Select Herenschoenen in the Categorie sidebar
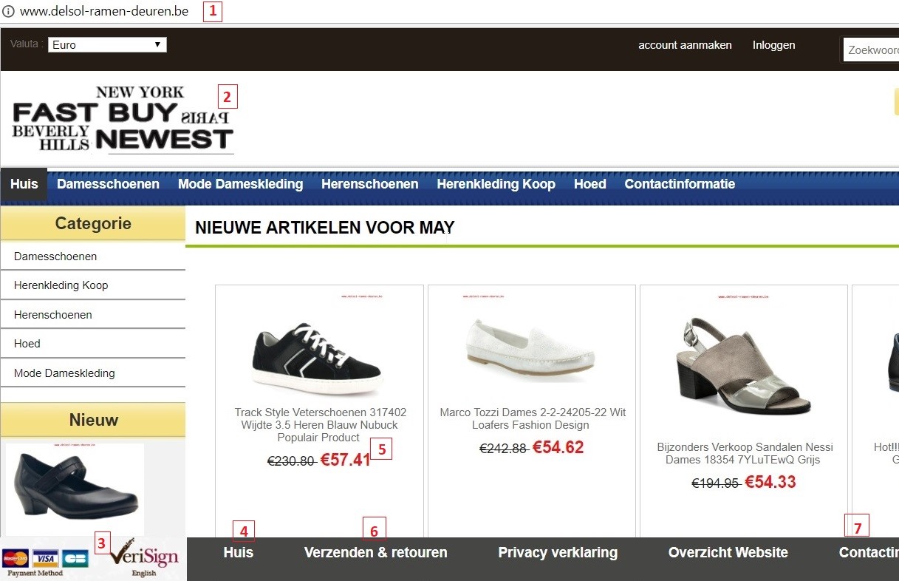Image resolution: width=899 pixels, height=581 pixels. coord(52,314)
